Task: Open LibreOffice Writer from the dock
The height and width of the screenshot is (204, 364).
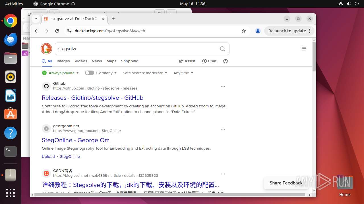Action: (11, 95)
